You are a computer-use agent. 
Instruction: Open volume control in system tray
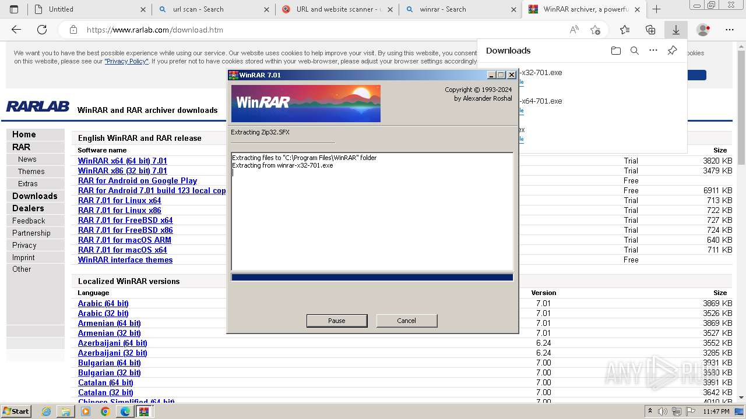coord(663,411)
